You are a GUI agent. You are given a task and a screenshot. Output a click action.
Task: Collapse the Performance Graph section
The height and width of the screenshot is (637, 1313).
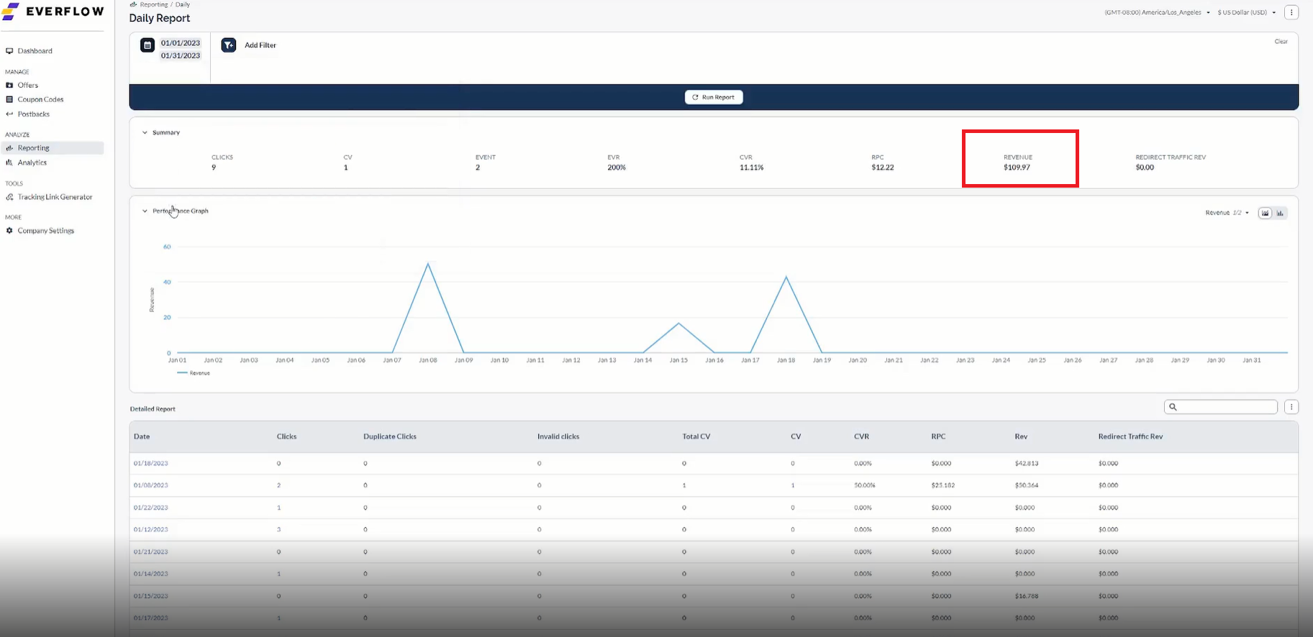(x=145, y=211)
